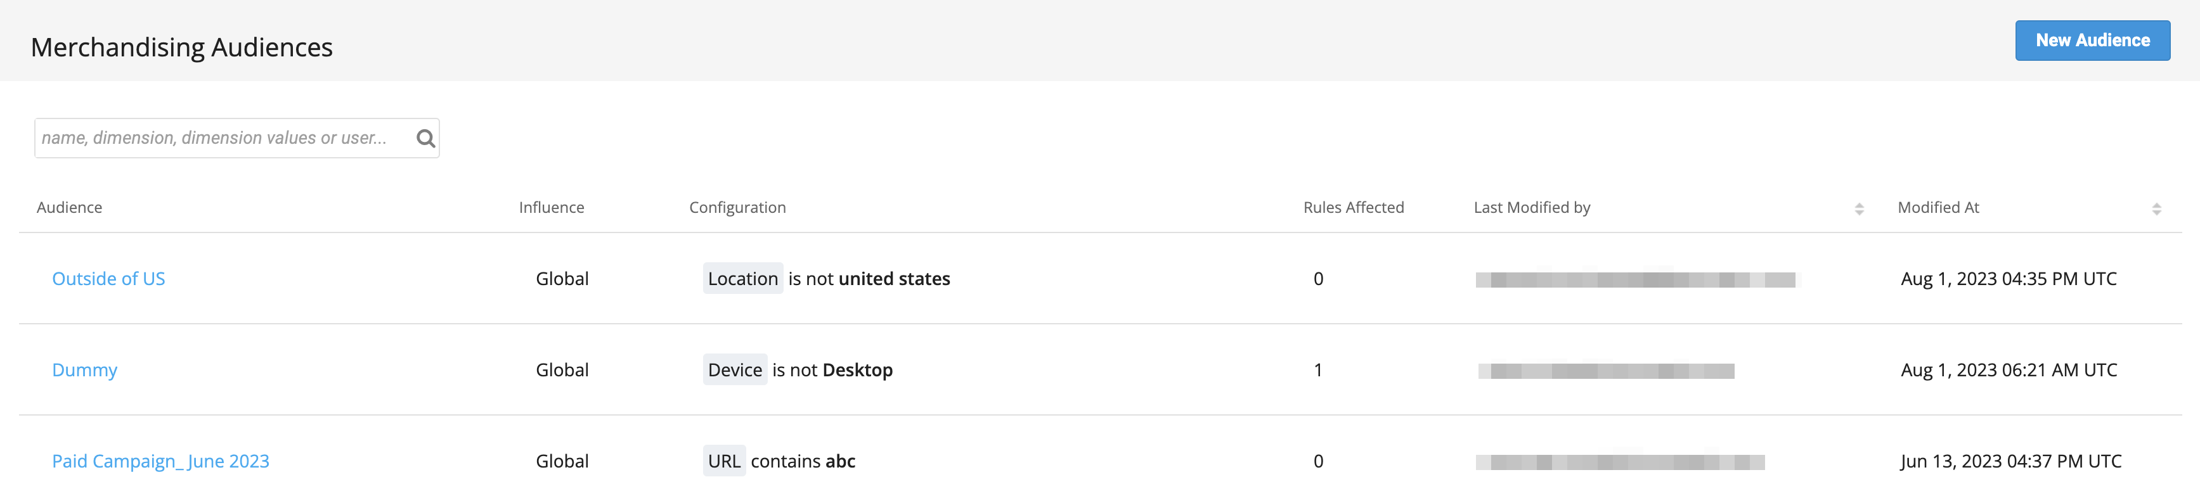
Task: Click the Audience column header
Action: (x=69, y=208)
